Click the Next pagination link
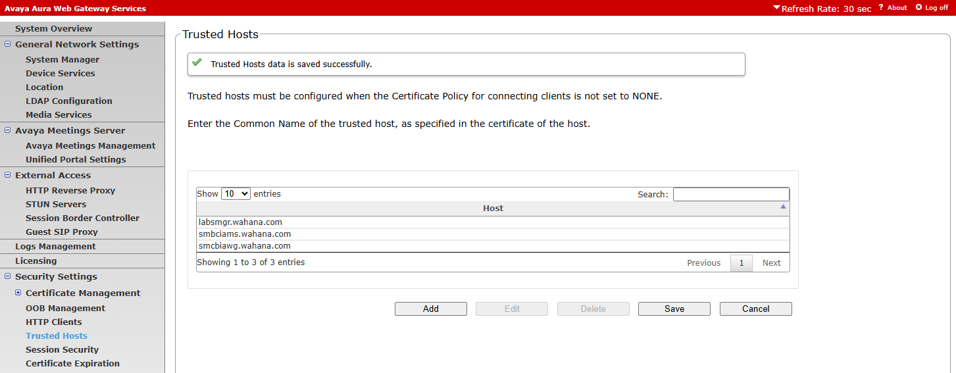 click(771, 263)
